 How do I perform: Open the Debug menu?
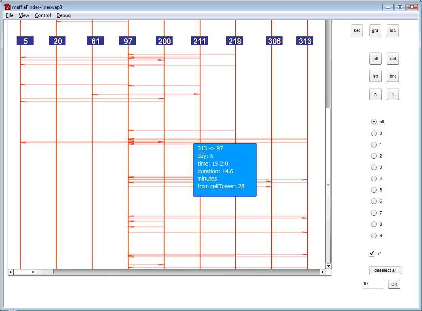63,15
